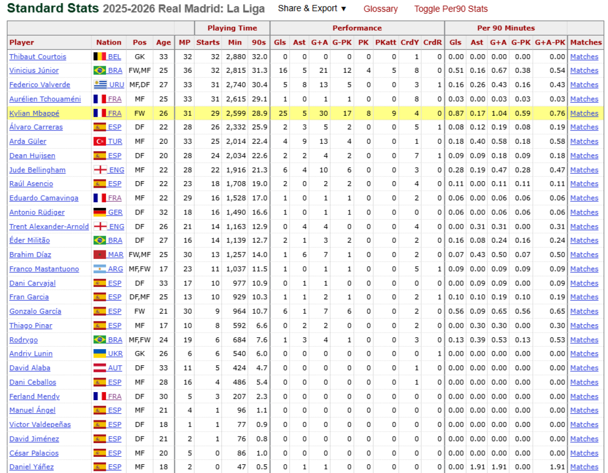Click TUR nation flag link for Güler
The image size is (608, 473).
tap(108, 142)
